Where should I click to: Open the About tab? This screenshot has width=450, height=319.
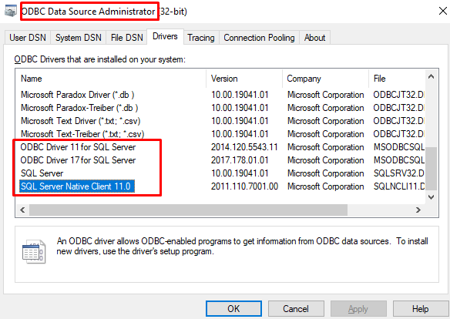click(315, 38)
